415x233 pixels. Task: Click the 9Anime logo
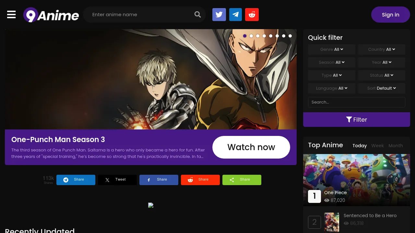(51, 15)
